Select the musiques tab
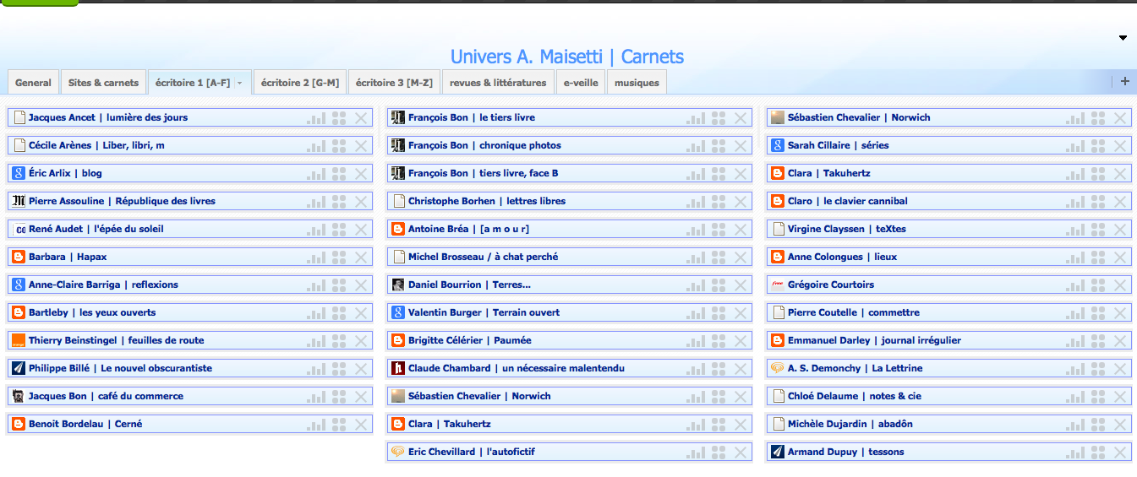This screenshot has width=1137, height=477. [637, 83]
